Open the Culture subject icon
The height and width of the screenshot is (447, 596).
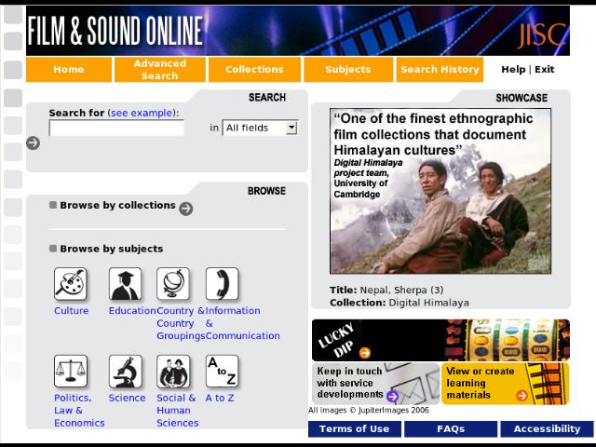click(71, 284)
